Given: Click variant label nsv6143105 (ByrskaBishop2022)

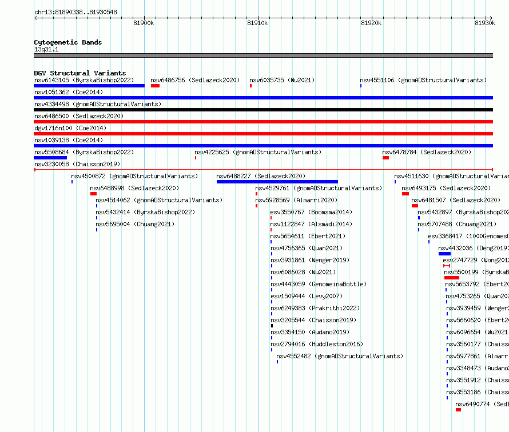Looking at the screenshot, I should click(83, 80).
